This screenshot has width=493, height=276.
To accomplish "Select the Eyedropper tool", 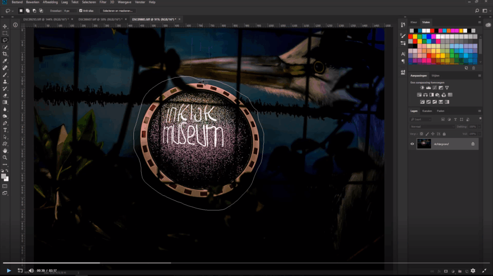I will pyautogui.click(x=5, y=61).
